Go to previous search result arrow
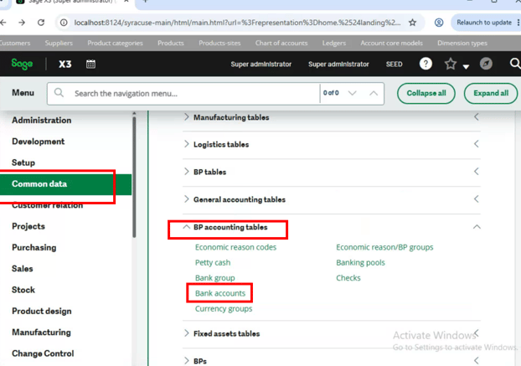Screen dimensions: 521x366 click(x=374, y=93)
